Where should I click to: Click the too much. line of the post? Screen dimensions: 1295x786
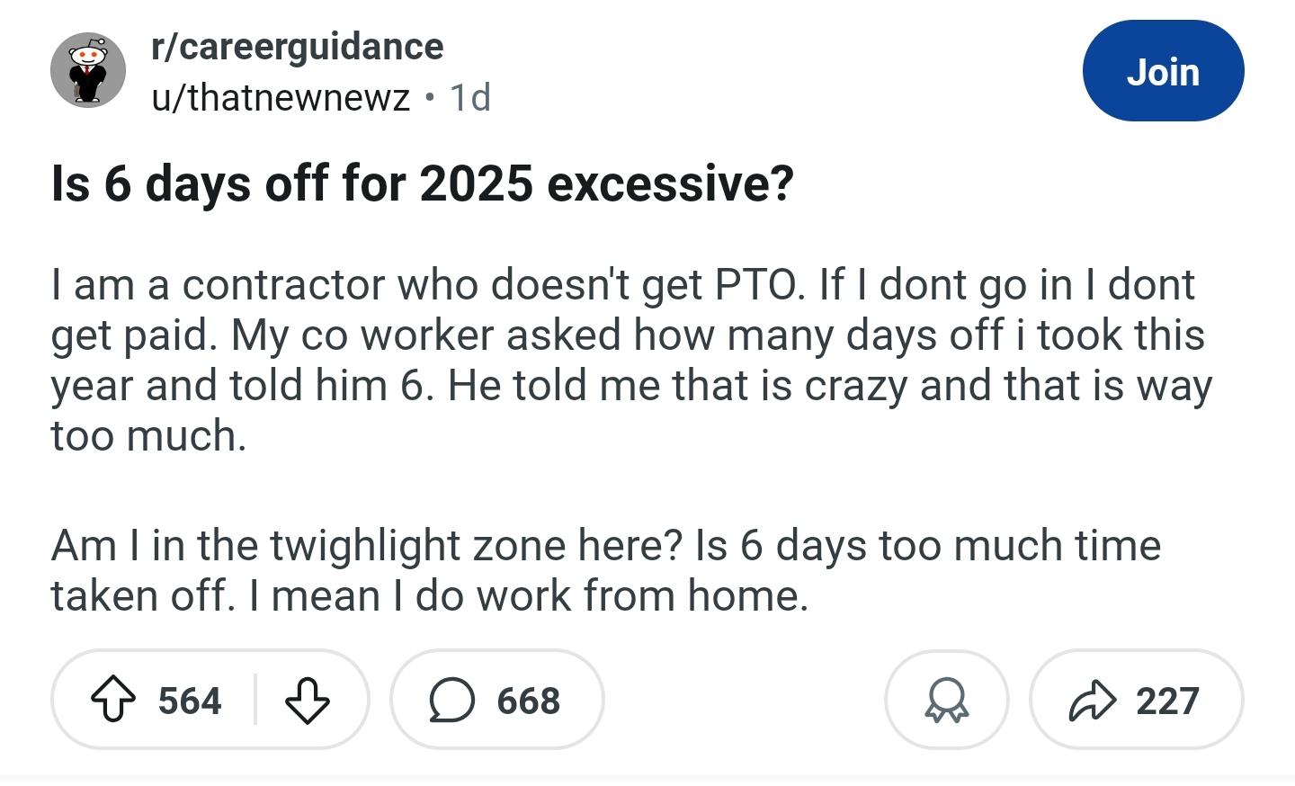point(148,436)
